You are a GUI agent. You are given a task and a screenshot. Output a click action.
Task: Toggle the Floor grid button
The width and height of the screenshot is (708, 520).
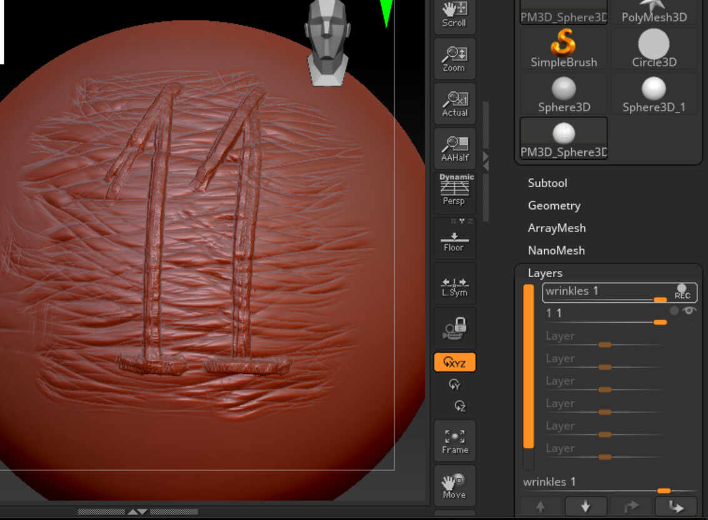(454, 239)
